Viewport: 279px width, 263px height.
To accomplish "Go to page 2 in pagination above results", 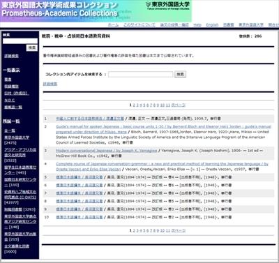I will (x=134, y=105).
